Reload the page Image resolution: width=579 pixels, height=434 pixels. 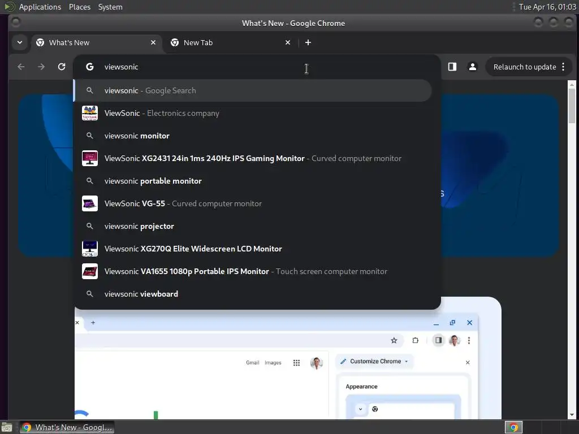pyautogui.click(x=62, y=67)
